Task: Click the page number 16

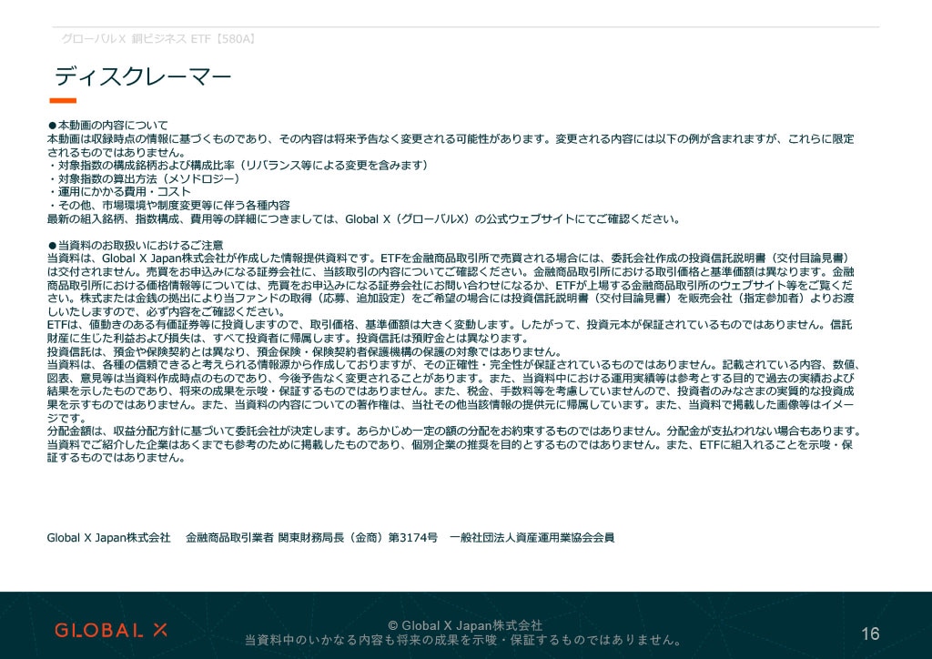Action: (x=870, y=634)
